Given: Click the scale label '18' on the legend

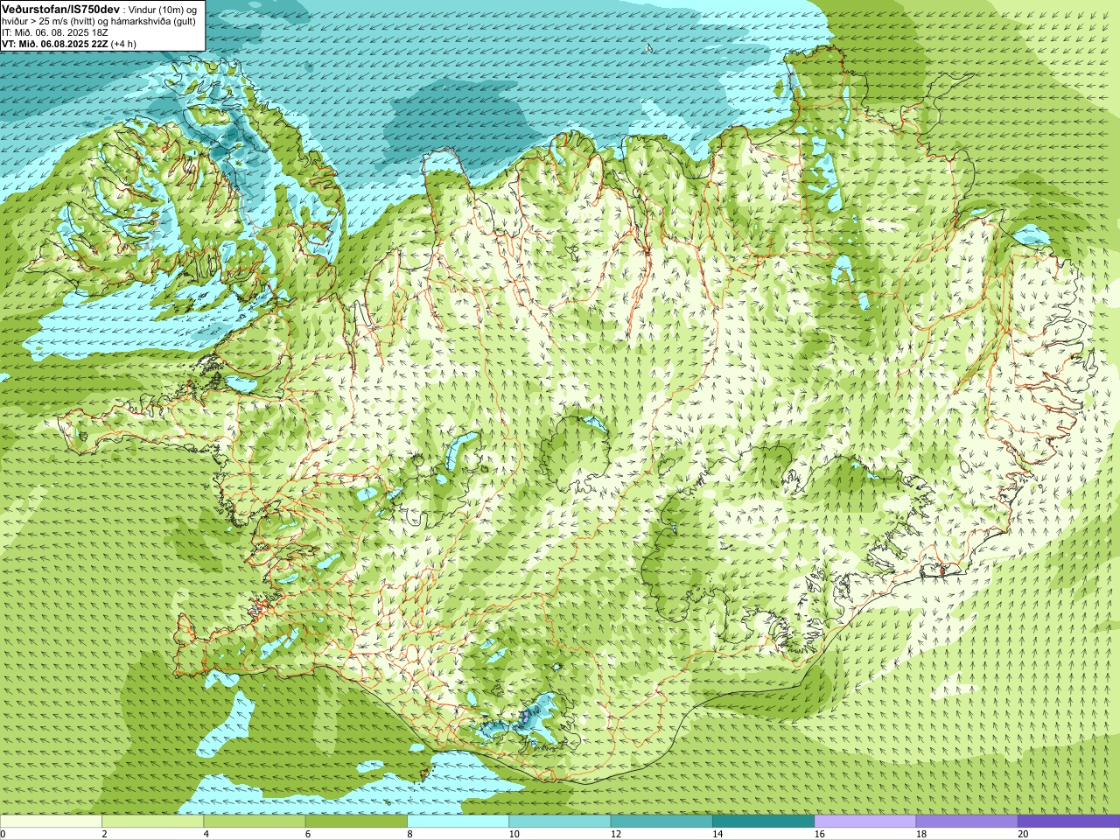Looking at the screenshot, I should click(921, 834).
